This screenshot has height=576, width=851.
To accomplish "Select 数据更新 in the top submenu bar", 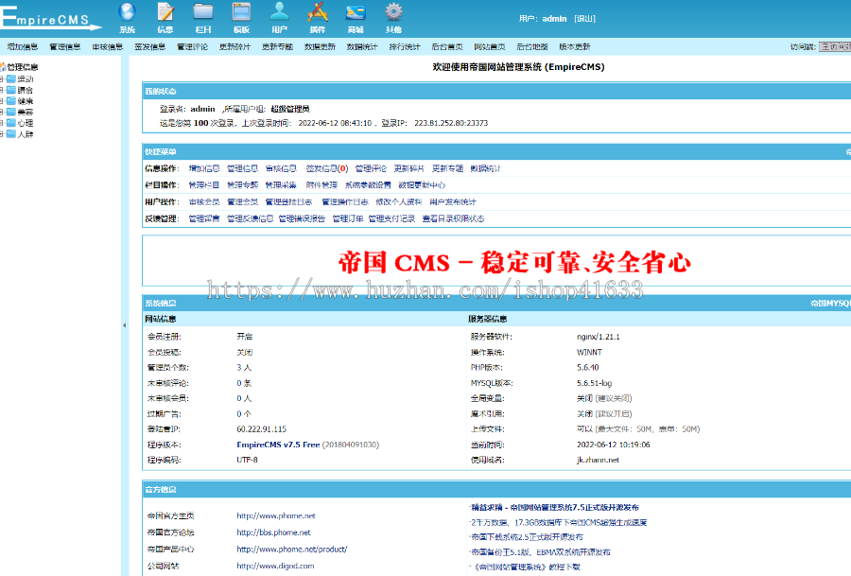I will pyautogui.click(x=320, y=46).
